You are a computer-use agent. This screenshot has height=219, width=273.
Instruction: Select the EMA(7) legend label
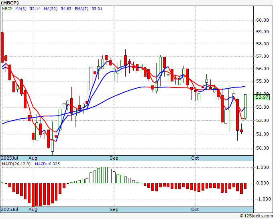[81, 8]
